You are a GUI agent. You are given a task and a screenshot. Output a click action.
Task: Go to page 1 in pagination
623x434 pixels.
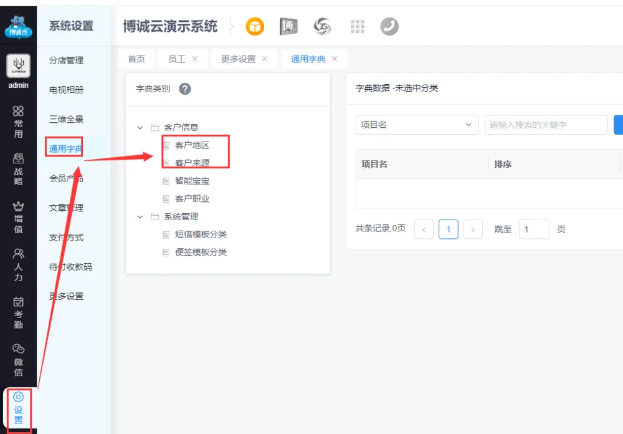[448, 229]
